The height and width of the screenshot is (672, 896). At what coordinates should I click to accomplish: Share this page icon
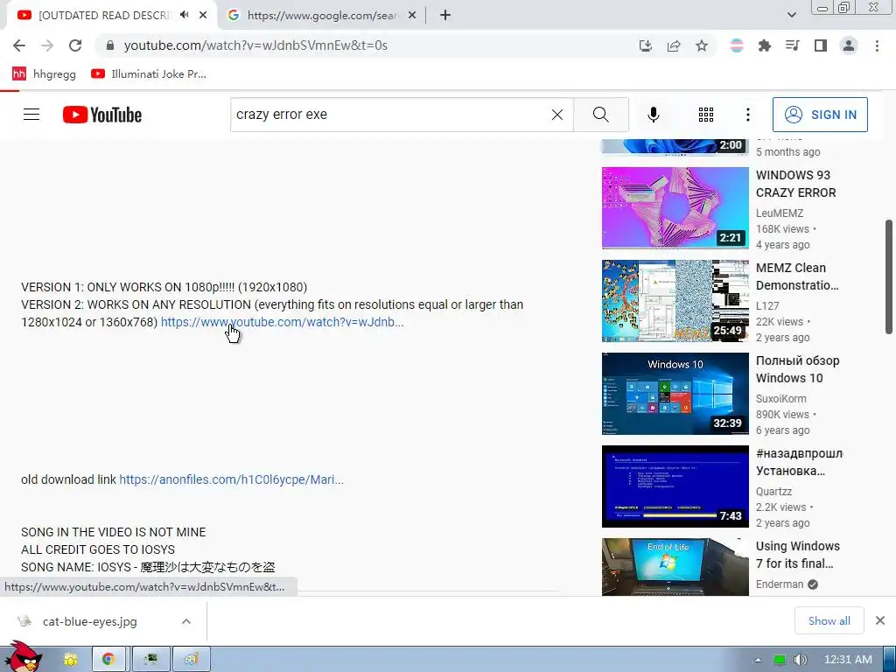[x=674, y=45]
